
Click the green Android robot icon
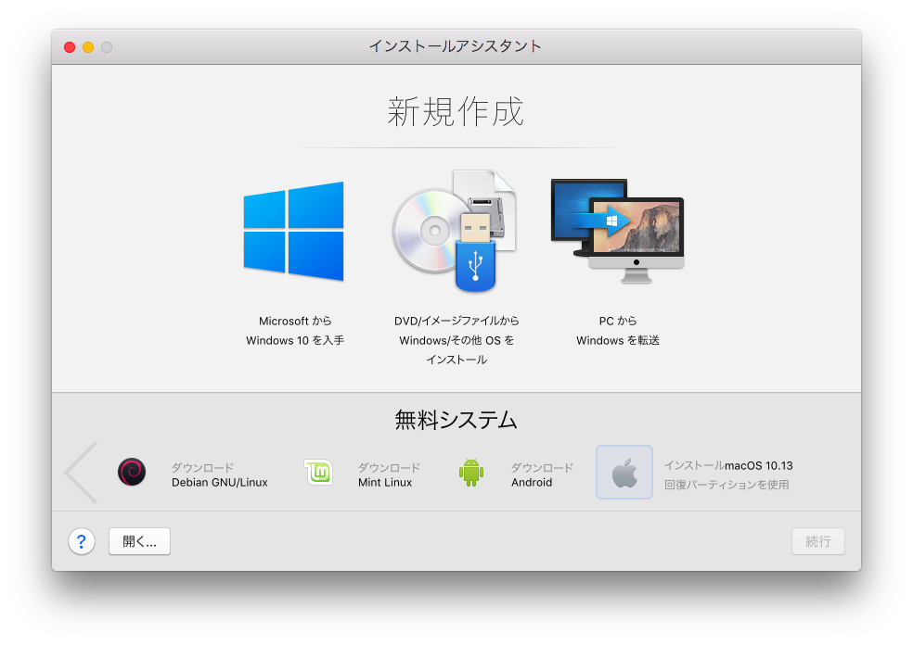[x=471, y=472]
